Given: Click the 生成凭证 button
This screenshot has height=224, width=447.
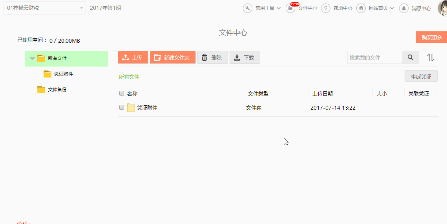Looking at the screenshot, I should [421, 76].
